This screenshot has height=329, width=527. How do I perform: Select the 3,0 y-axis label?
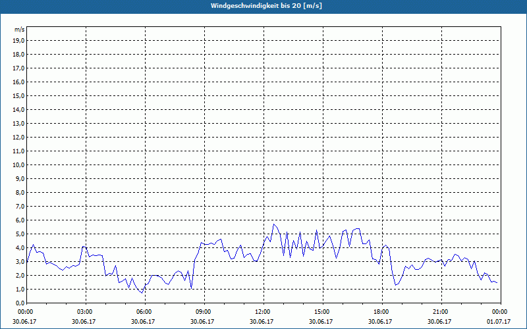(20, 261)
